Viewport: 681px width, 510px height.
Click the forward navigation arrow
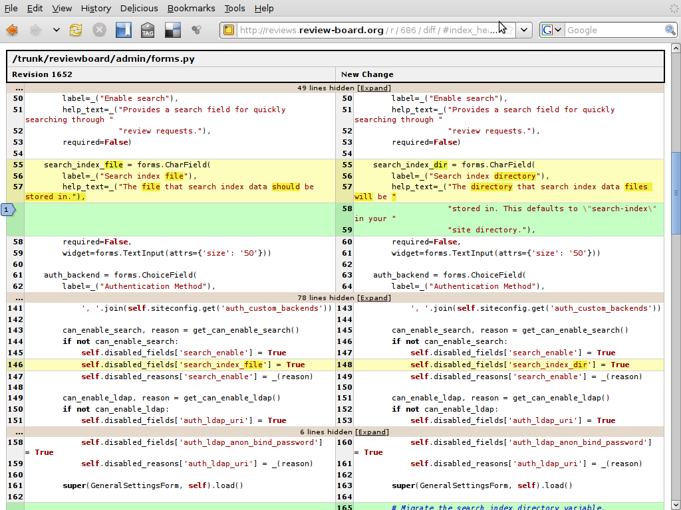tap(36, 30)
